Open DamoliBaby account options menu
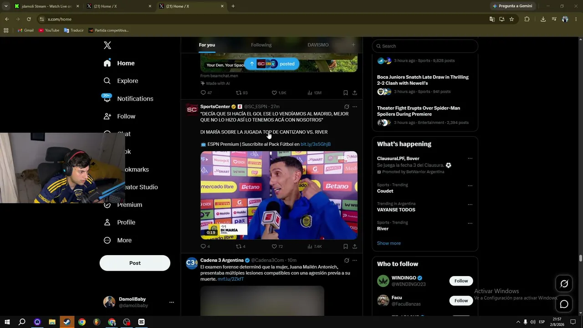 [172, 302]
